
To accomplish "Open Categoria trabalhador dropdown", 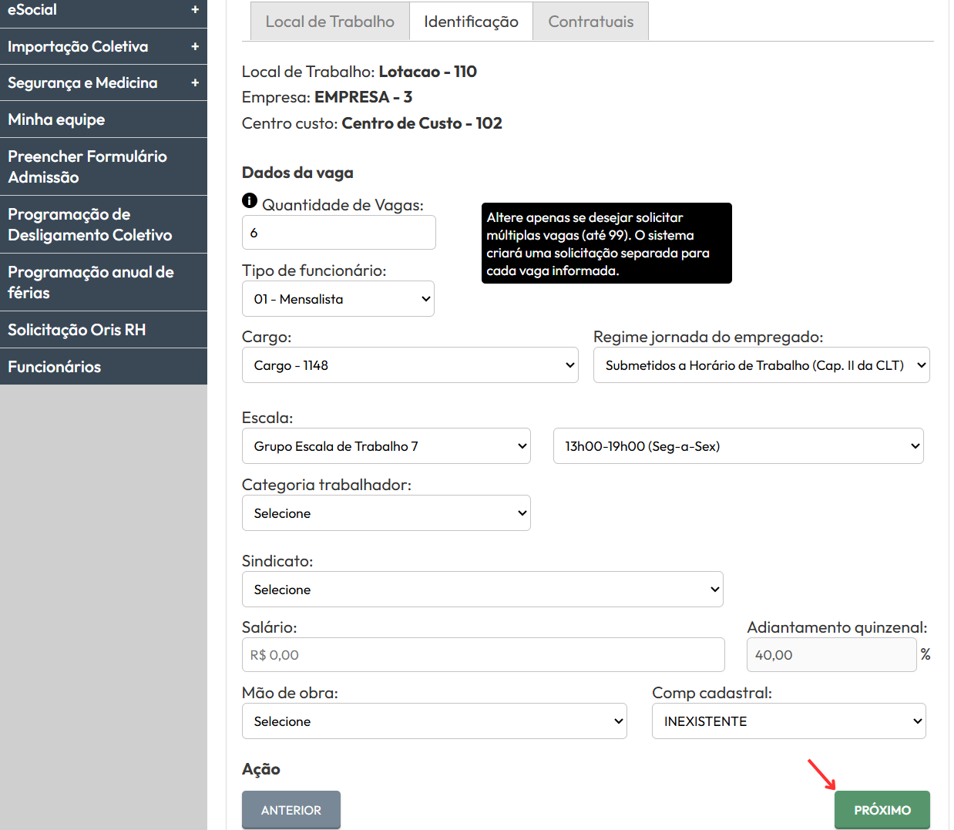I will click(386, 513).
